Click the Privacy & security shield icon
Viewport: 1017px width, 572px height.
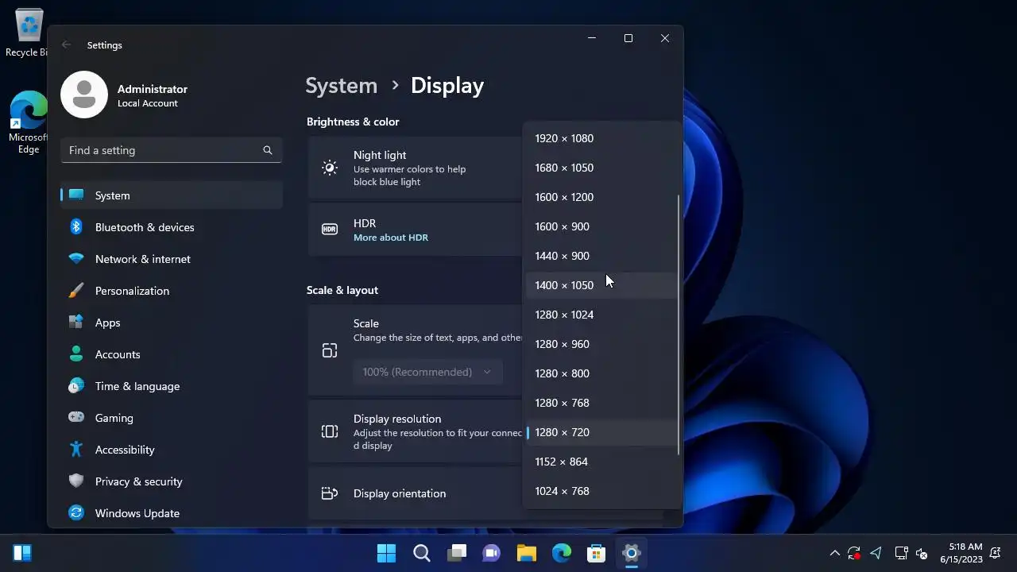76,481
